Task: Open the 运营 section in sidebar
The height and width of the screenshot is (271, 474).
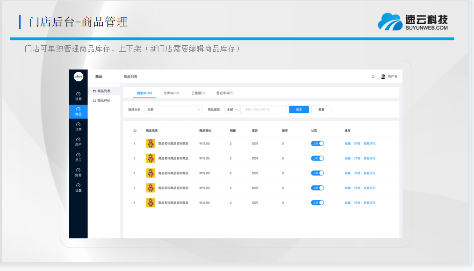Action: (78, 96)
